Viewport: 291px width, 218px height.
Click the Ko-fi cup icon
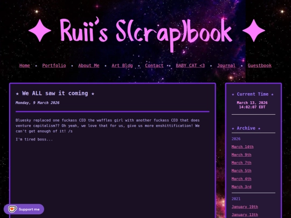[12, 209]
